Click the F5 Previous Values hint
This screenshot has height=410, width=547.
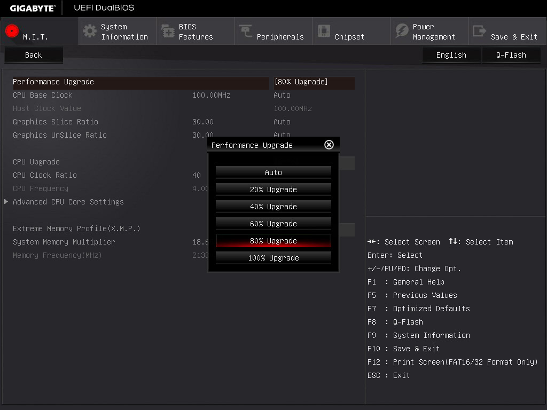pos(412,295)
